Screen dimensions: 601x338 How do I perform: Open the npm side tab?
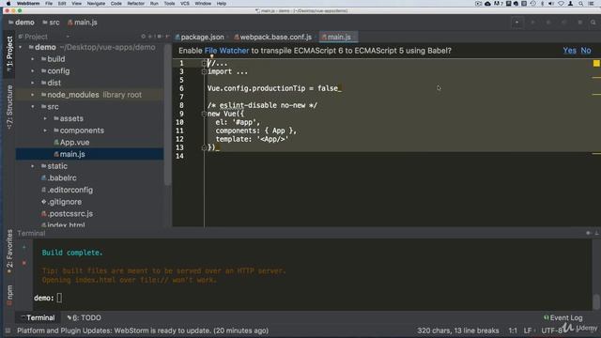click(x=9, y=295)
